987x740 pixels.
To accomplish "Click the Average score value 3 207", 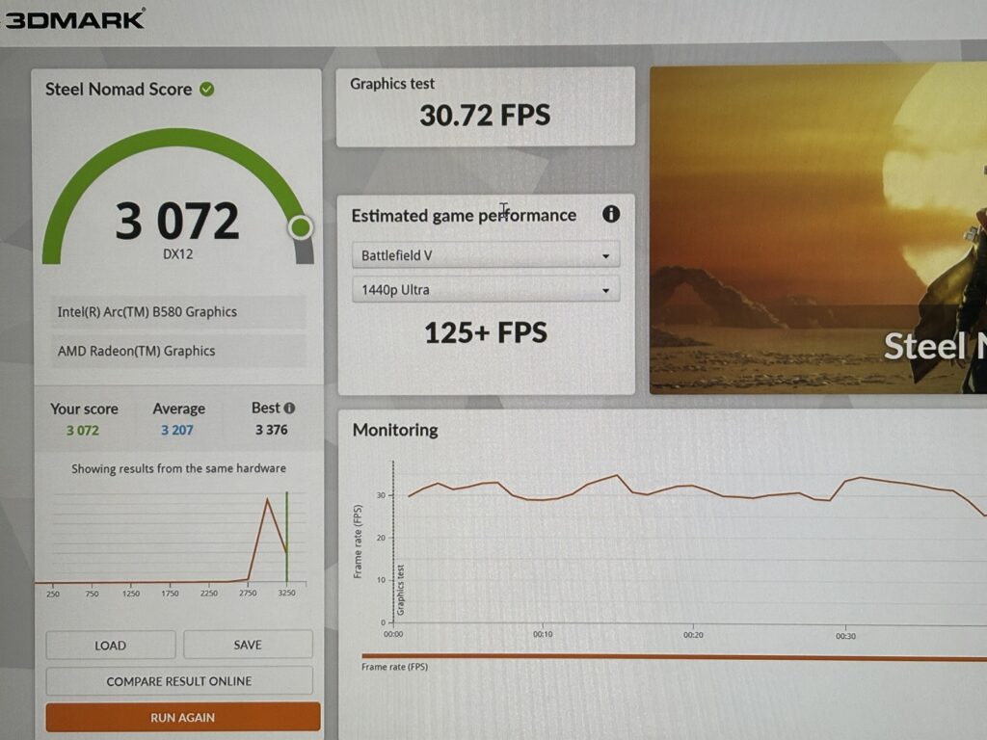I will [x=177, y=430].
